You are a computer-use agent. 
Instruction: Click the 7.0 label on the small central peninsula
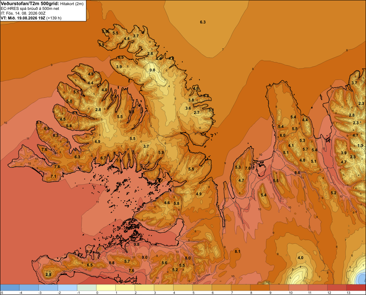248,168
